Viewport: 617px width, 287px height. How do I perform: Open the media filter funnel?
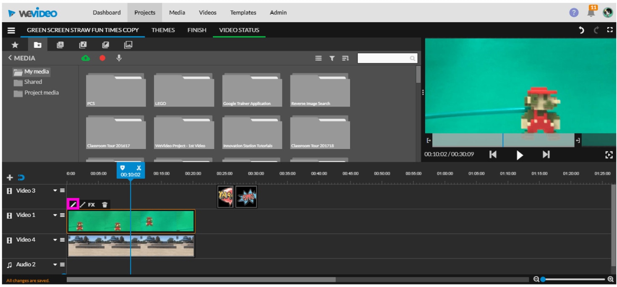(x=332, y=58)
